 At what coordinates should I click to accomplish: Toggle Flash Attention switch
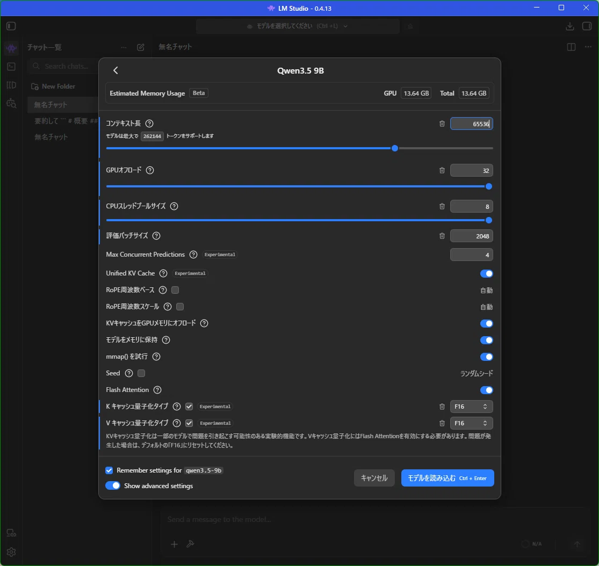(x=486, y=390)
